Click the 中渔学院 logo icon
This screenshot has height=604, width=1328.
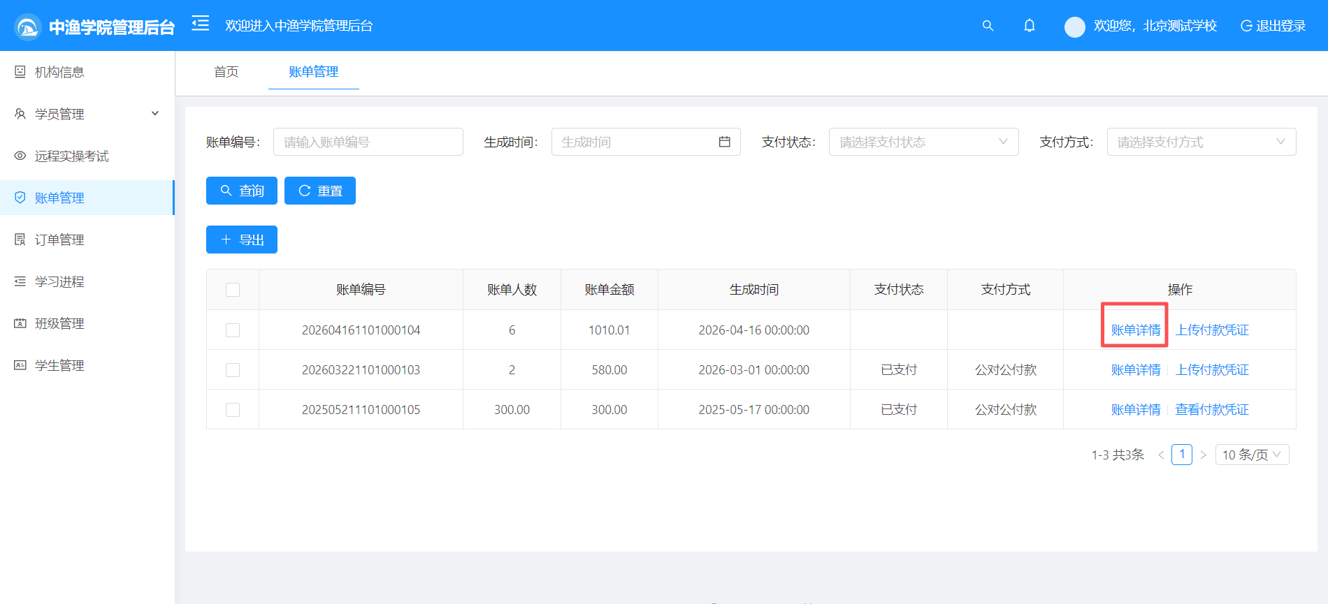point(28,27)
